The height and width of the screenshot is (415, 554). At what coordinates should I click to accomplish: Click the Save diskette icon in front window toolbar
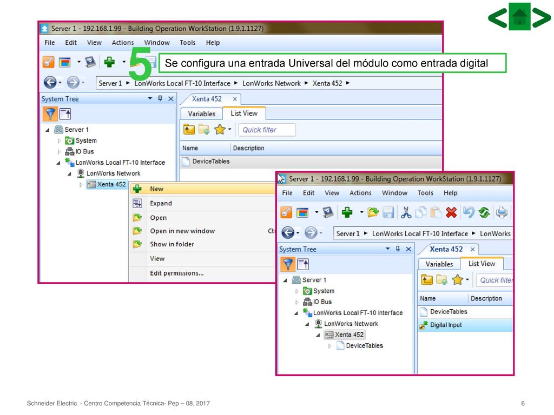click(388, 212)
